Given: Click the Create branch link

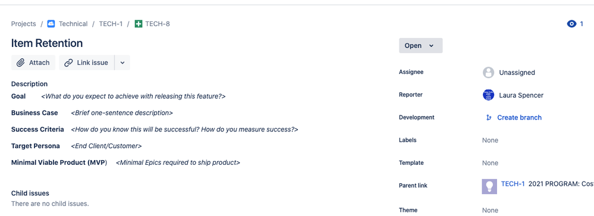Looking at the screenshot, I should pos(519,117).
